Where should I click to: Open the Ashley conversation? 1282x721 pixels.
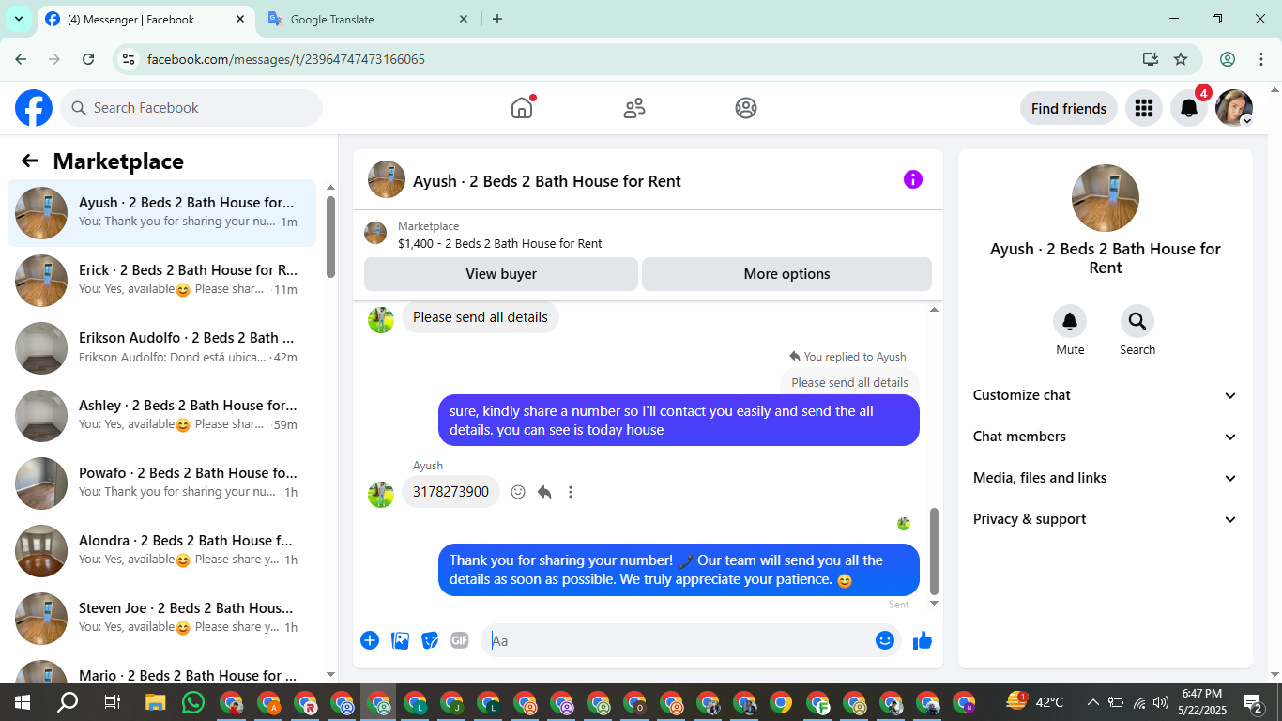pos(161,416)
